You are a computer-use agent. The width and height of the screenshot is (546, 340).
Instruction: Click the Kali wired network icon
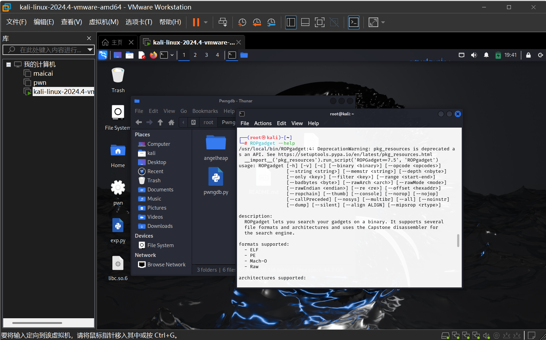point(461,55)
